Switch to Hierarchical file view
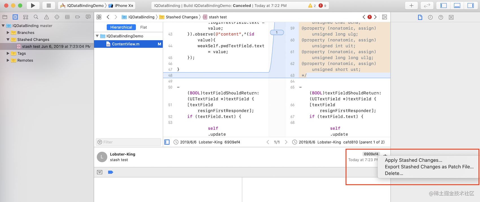This screenshot has width=480, height=202. coord(121,27)
